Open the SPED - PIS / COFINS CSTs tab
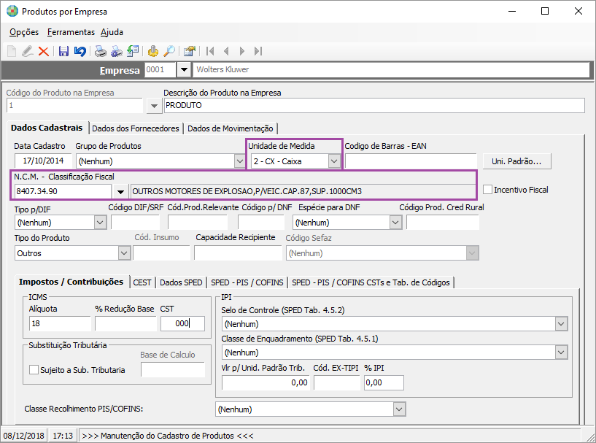The image size is (596, 443). click(x=371, y=282)
